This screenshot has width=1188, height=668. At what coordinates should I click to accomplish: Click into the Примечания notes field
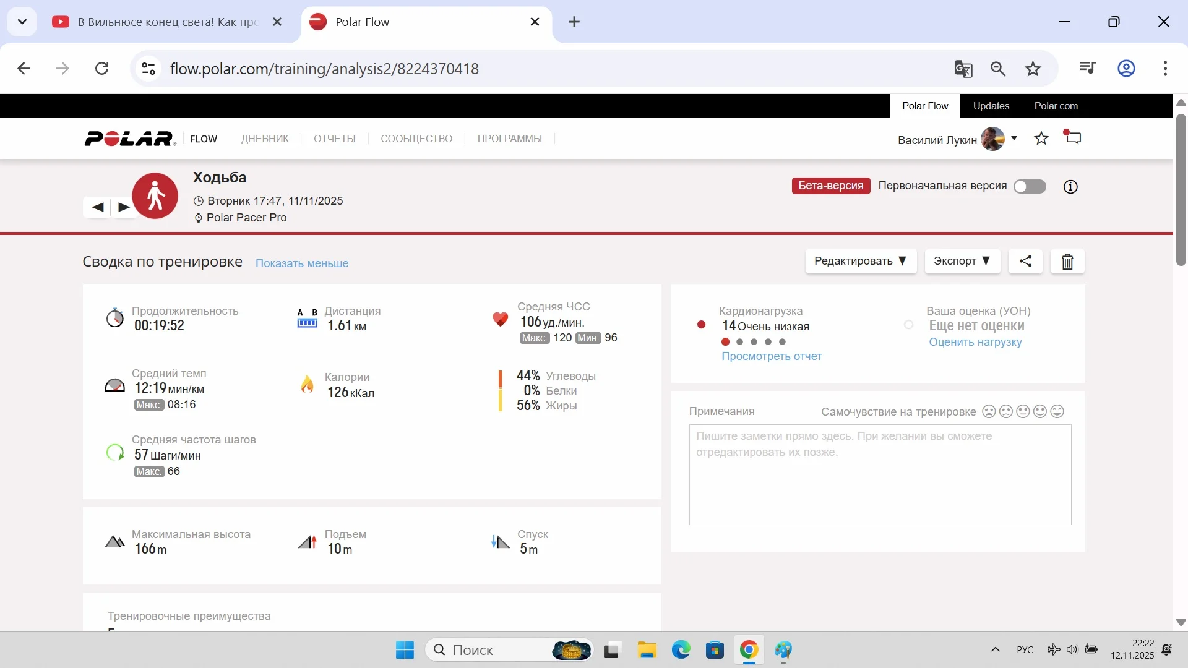pyautogui.click(x=880, y=474)
